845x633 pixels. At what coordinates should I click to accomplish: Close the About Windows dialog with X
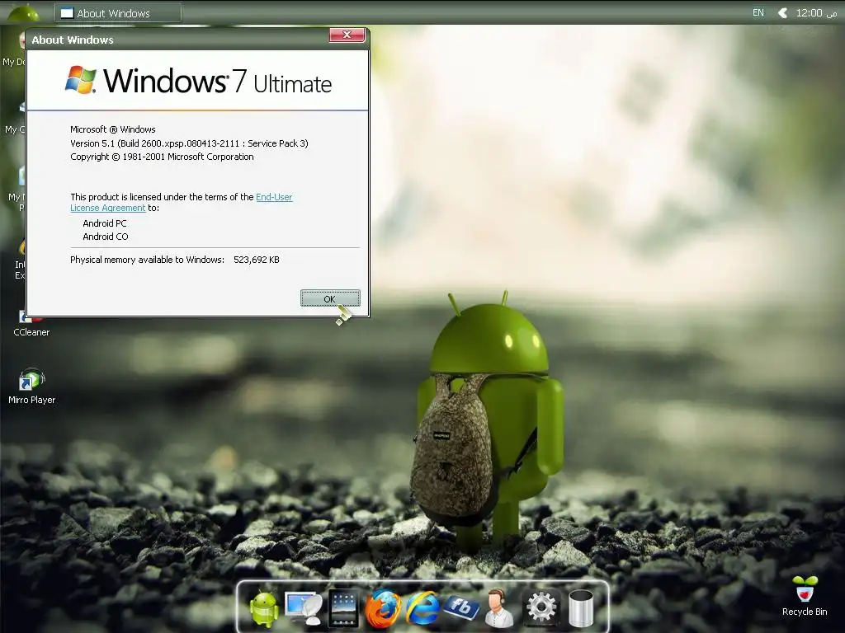click(x=347, y=35)
